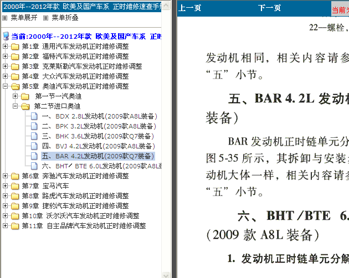Viewport: 349px width, 278px height.
Task: Click page icon of BHK 3.6L发动机
Action: [34, 136]
